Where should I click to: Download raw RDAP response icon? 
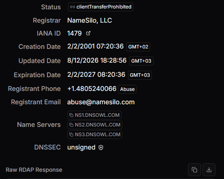point(209,170)
